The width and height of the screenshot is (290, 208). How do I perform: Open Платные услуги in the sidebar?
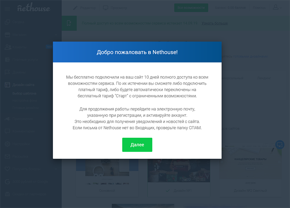click(25, 60)
